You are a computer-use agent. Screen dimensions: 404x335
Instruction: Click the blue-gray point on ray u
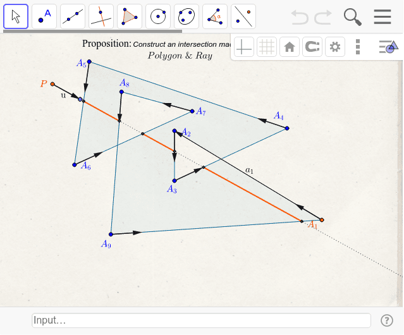tap(80, 99)
